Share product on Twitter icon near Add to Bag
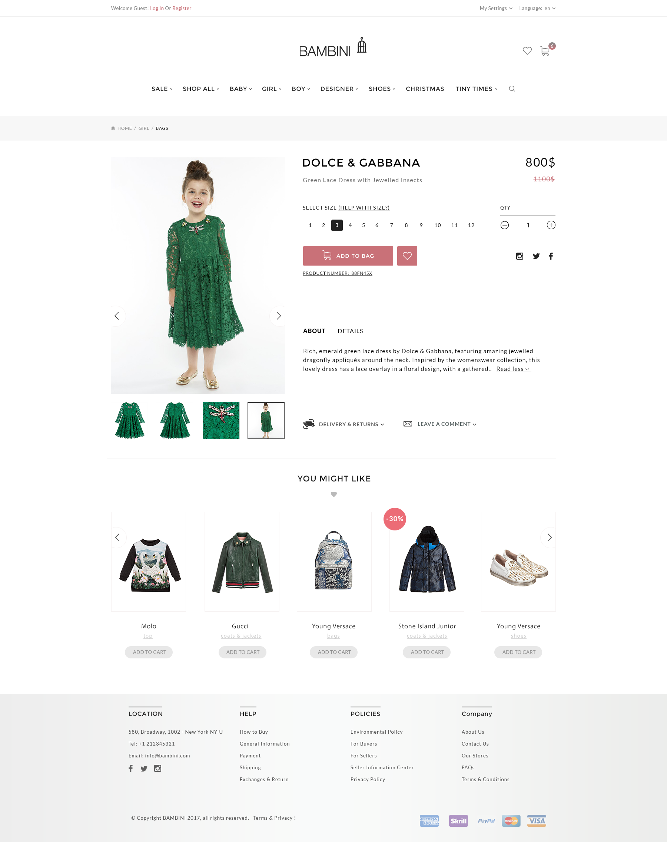667x842 pixels. coord(536,256)
